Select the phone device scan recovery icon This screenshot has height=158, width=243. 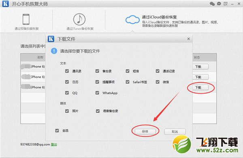click(x=26, y=19)
